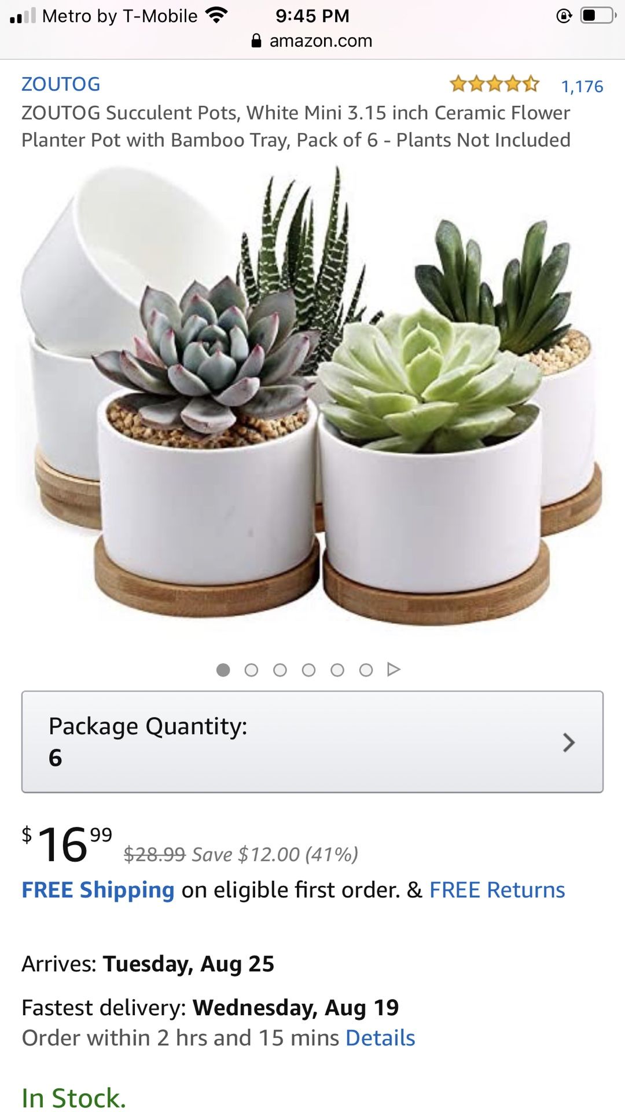The image size is (625, 1112).
Task: Select the third image carousel dot
Action: [x=280, y=670]
